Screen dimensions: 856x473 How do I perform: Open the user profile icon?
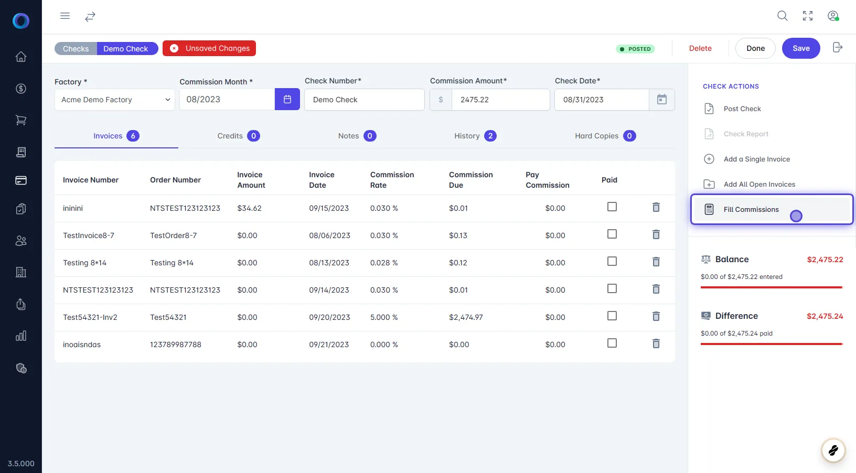coord(833,16)
